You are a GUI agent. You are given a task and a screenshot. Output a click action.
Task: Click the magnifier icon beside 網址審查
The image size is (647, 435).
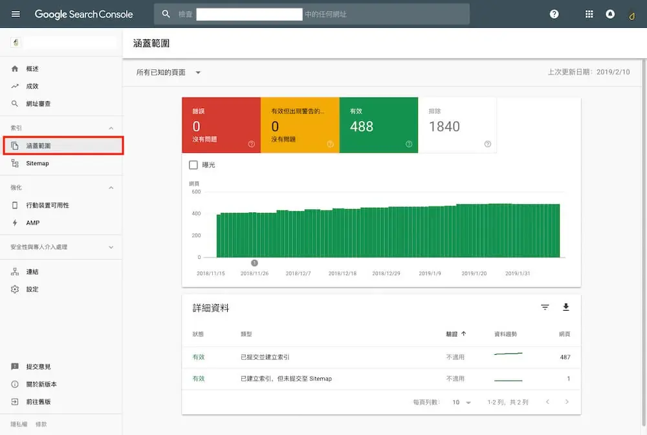point(15,104)
